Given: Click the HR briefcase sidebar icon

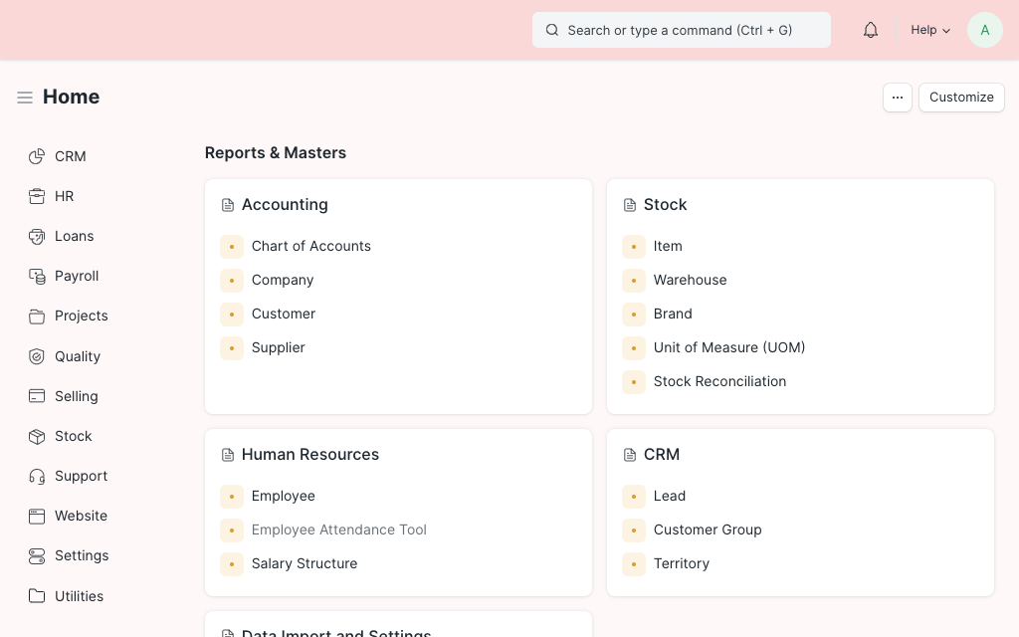Looking at the screenshot, I should pos(37,196).
